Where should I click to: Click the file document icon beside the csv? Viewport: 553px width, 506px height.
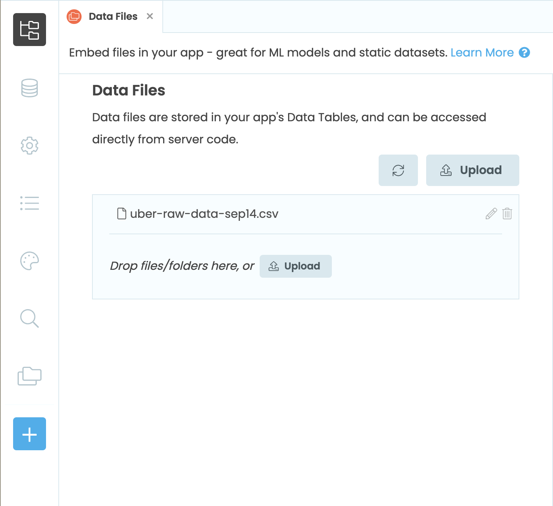click(x=121, y=213)
